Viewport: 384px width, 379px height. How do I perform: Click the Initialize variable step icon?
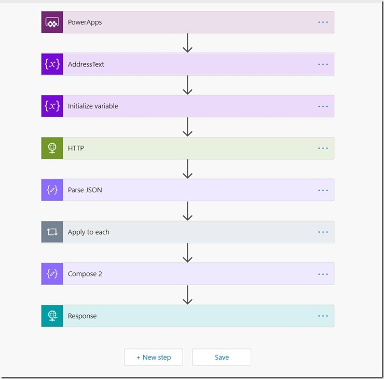52,106
